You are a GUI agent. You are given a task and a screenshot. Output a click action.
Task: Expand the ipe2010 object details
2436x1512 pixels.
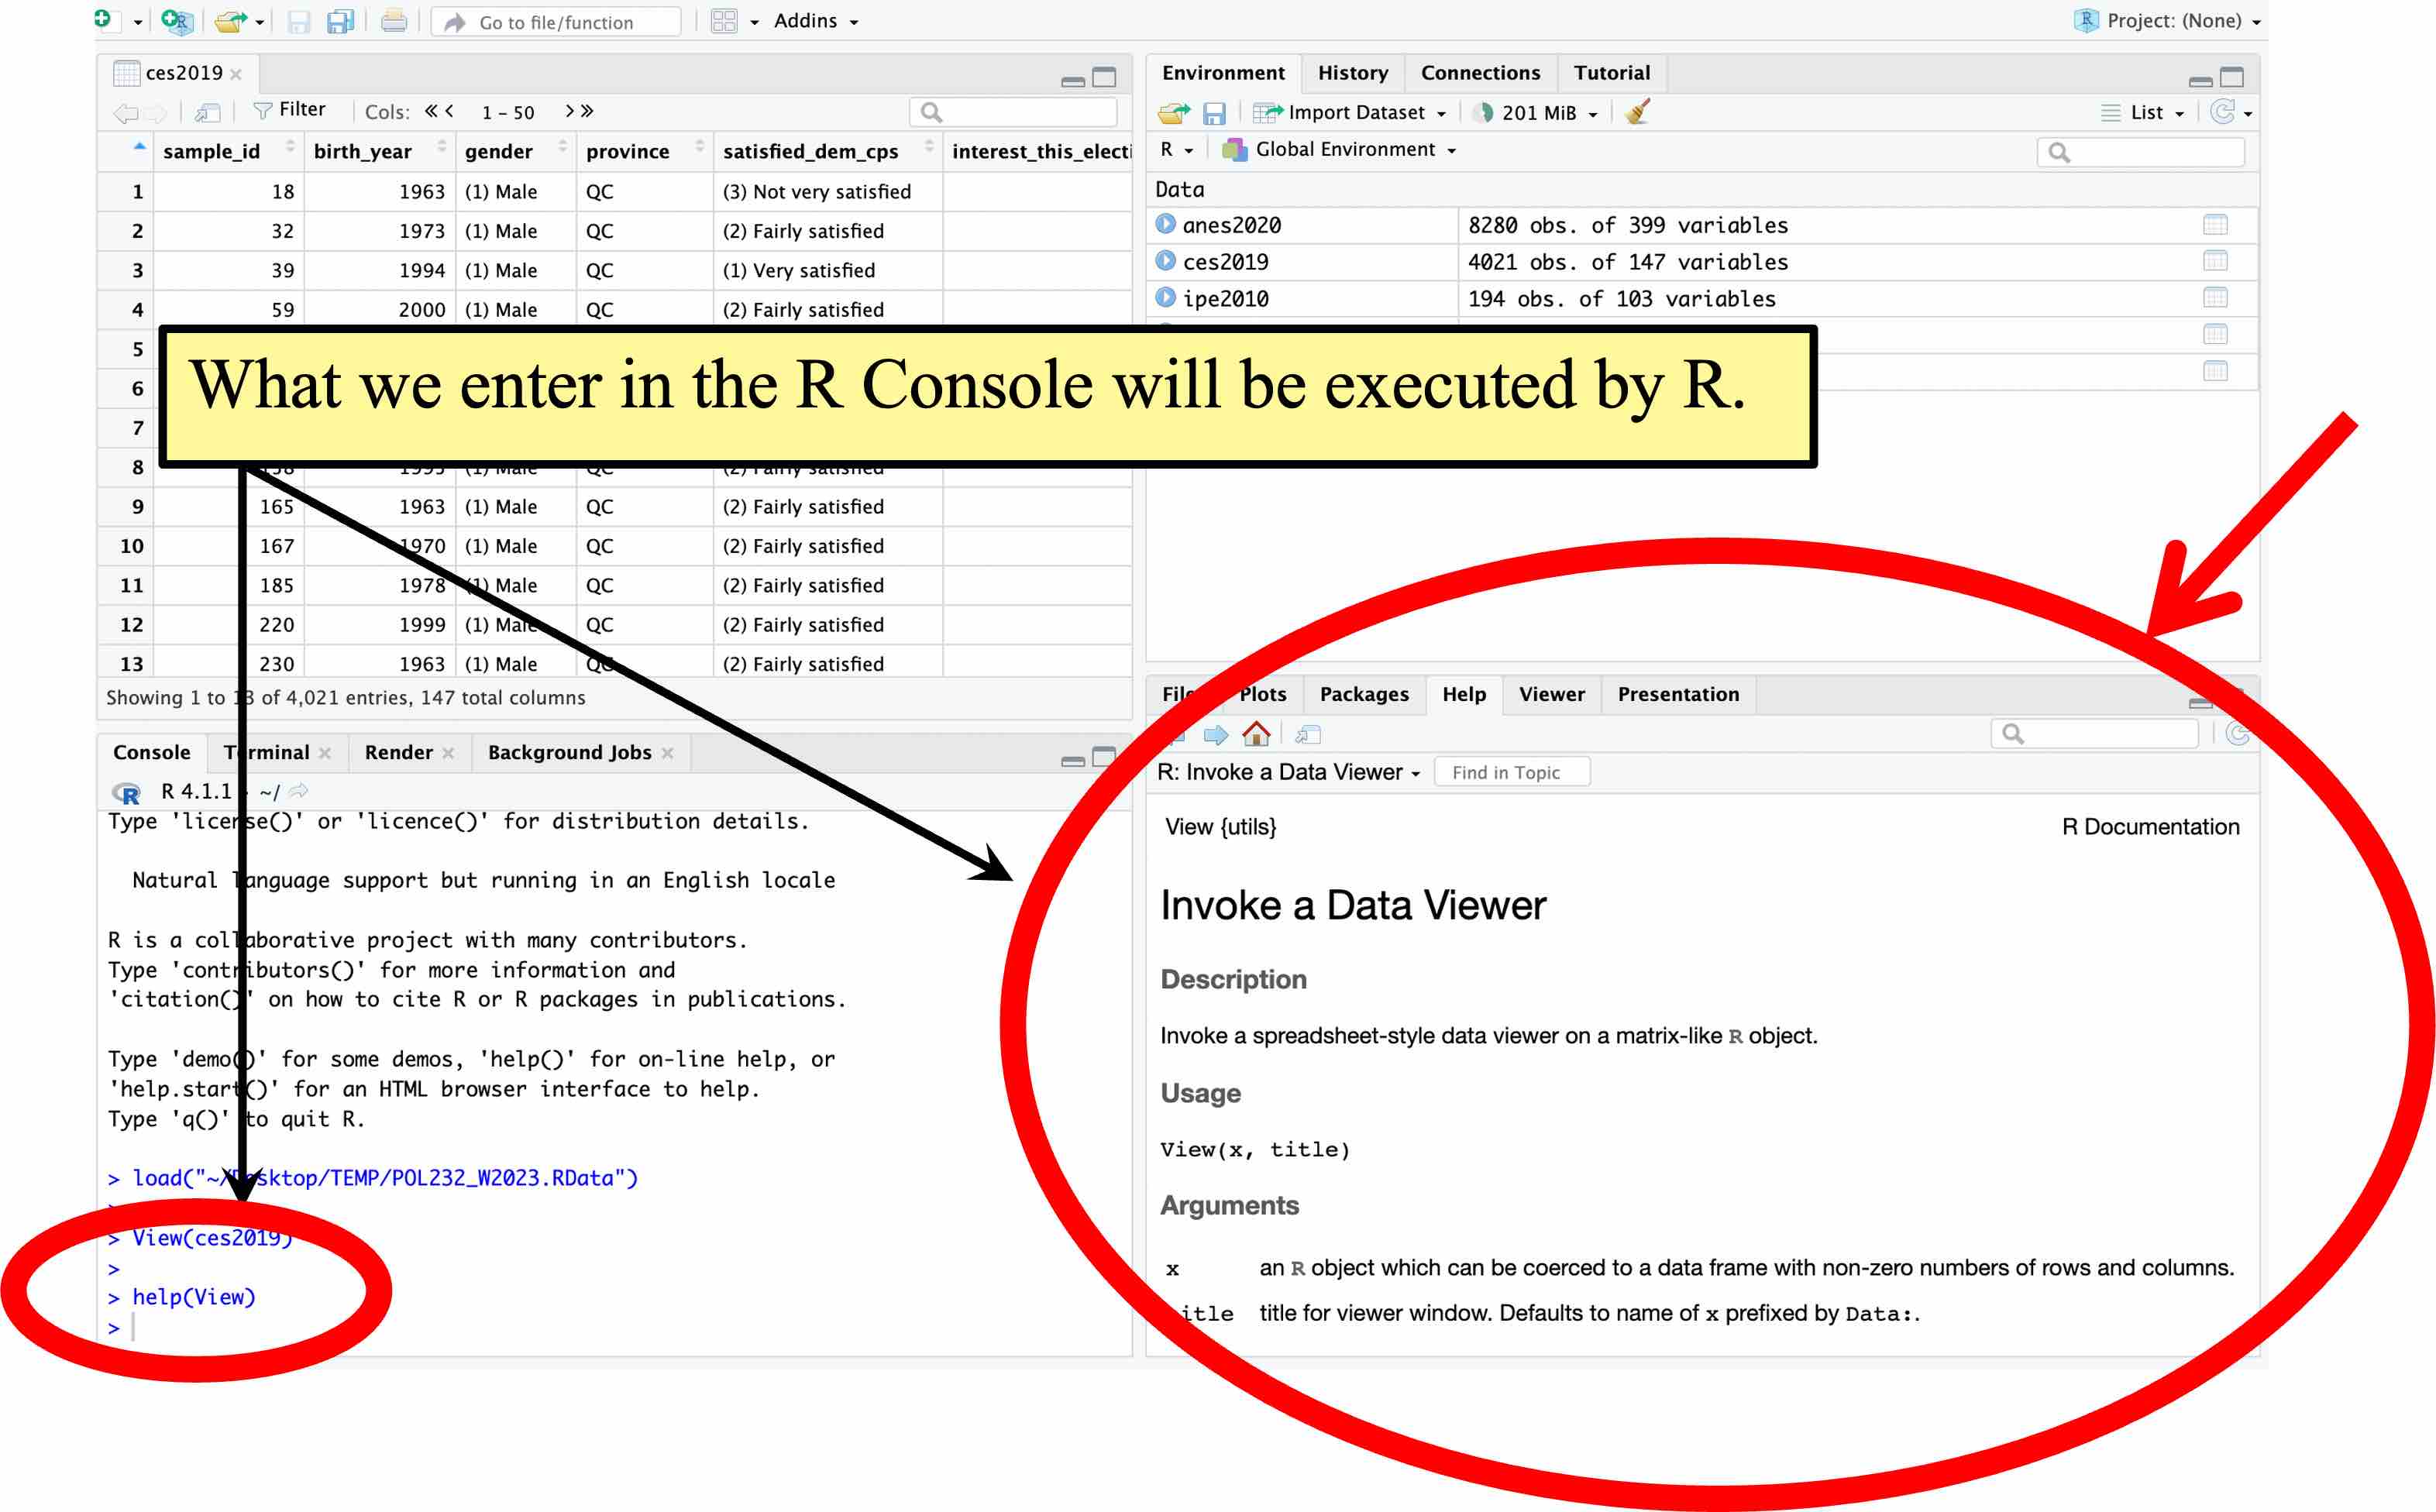pos(1165,298)
